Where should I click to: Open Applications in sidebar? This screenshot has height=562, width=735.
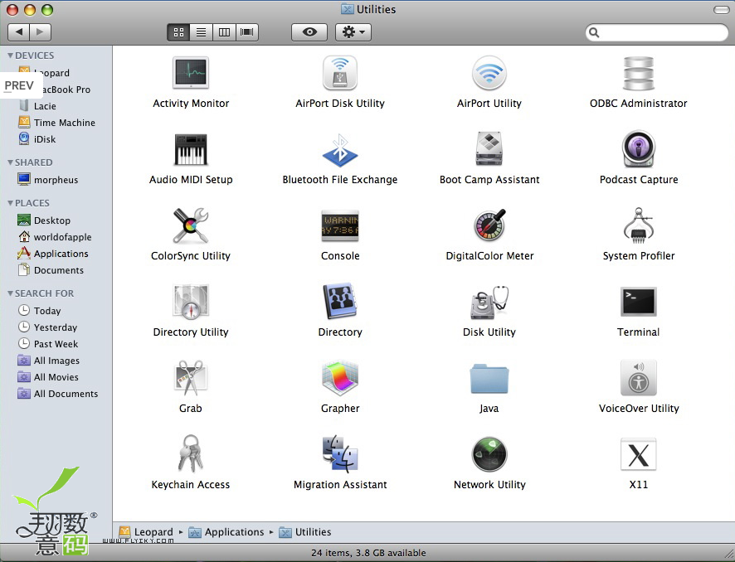(56, 254)
